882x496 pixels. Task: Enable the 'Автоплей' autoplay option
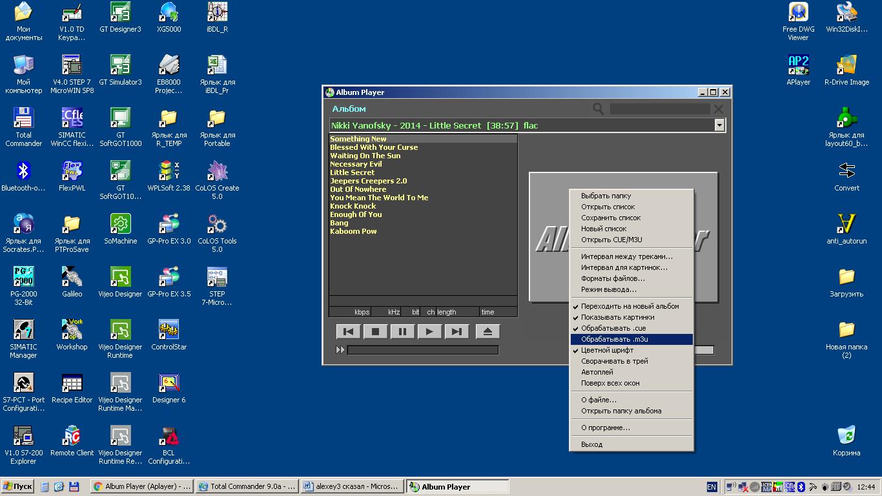[x=631, y=372]
